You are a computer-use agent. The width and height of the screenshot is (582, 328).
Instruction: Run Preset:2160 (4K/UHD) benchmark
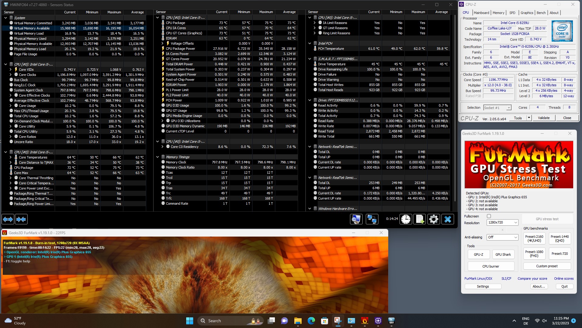[534, 238]
